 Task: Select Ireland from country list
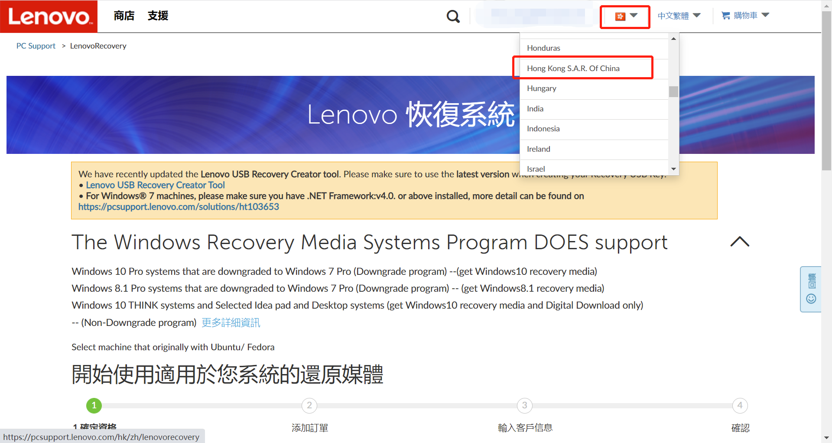[x=594, y=149]
